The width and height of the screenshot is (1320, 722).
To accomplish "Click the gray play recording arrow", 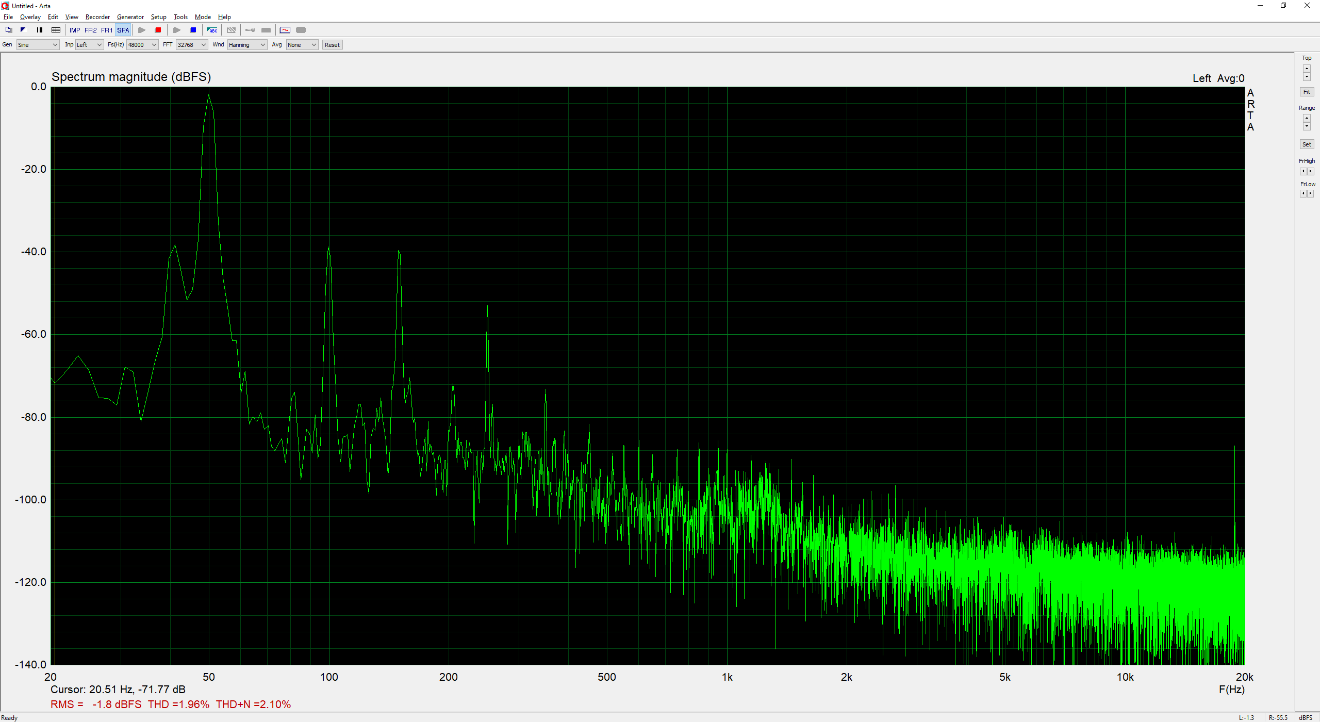I will (x=142, y=30).
